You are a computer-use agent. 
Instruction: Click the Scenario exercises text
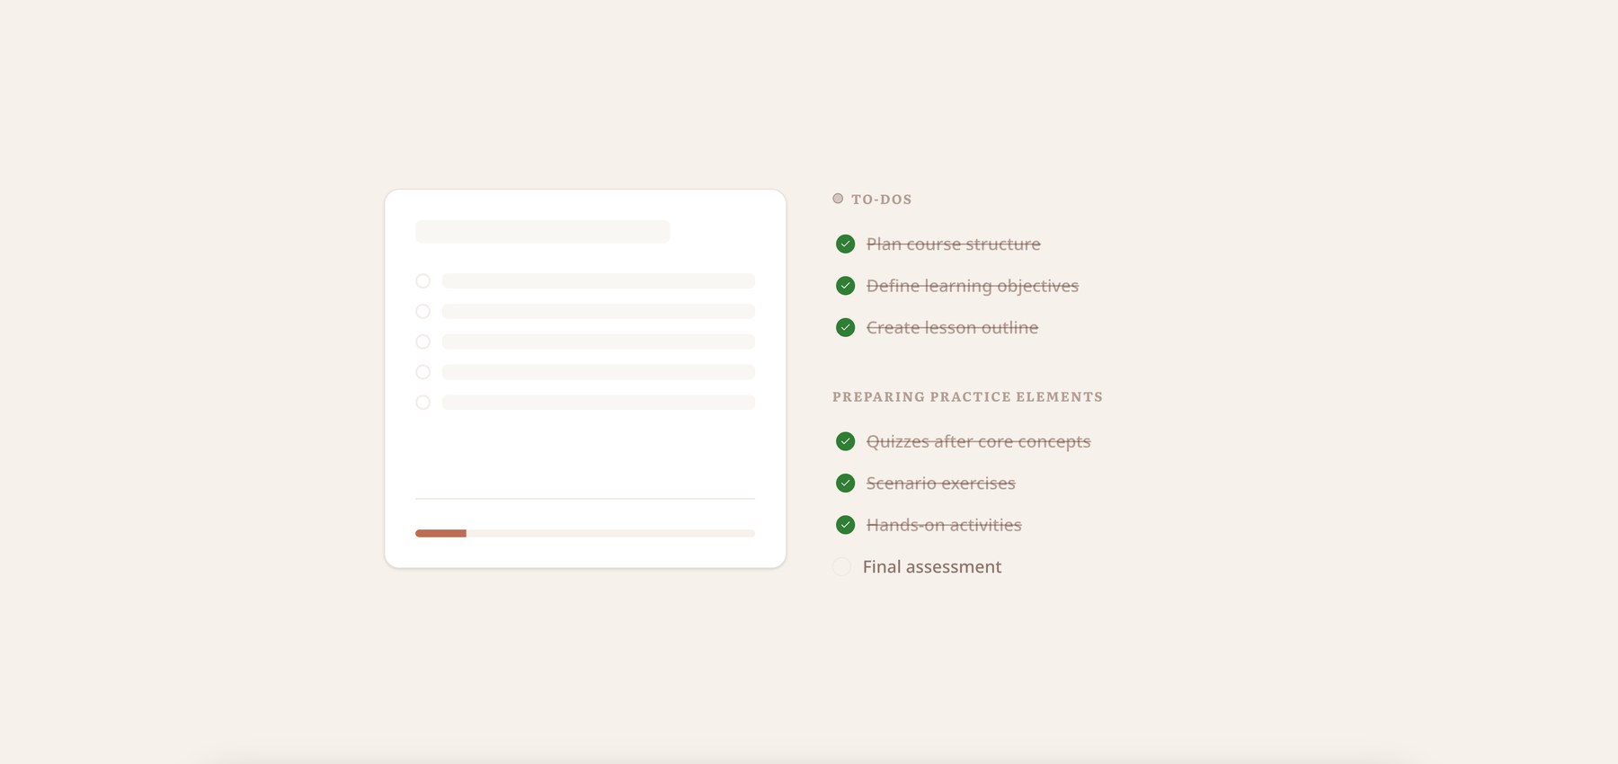941,483
